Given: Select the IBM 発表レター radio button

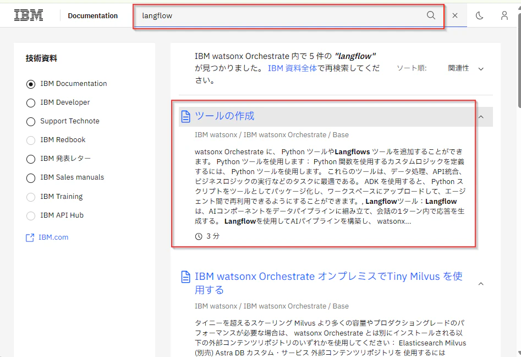Looking at the screenshot, I should pyautogui.click(x=31, y=159).
